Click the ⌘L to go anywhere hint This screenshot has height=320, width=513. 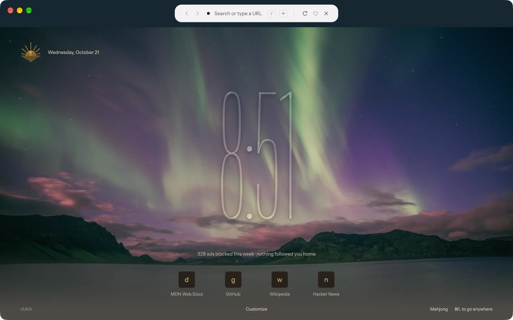tap(473, 309)
